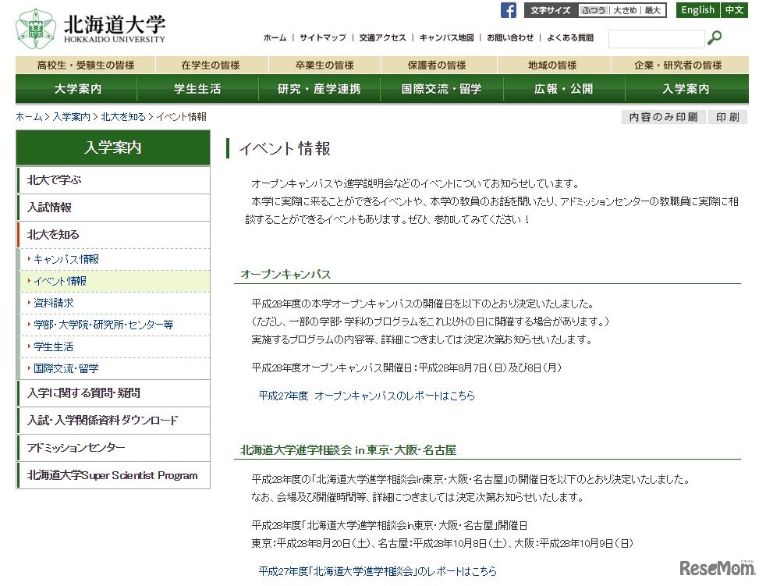
Task: Click the 内容のみ印刷 button
Action: 661,116
